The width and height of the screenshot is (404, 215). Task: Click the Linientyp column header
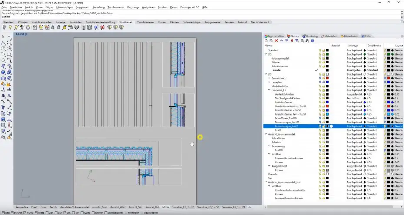352,46
